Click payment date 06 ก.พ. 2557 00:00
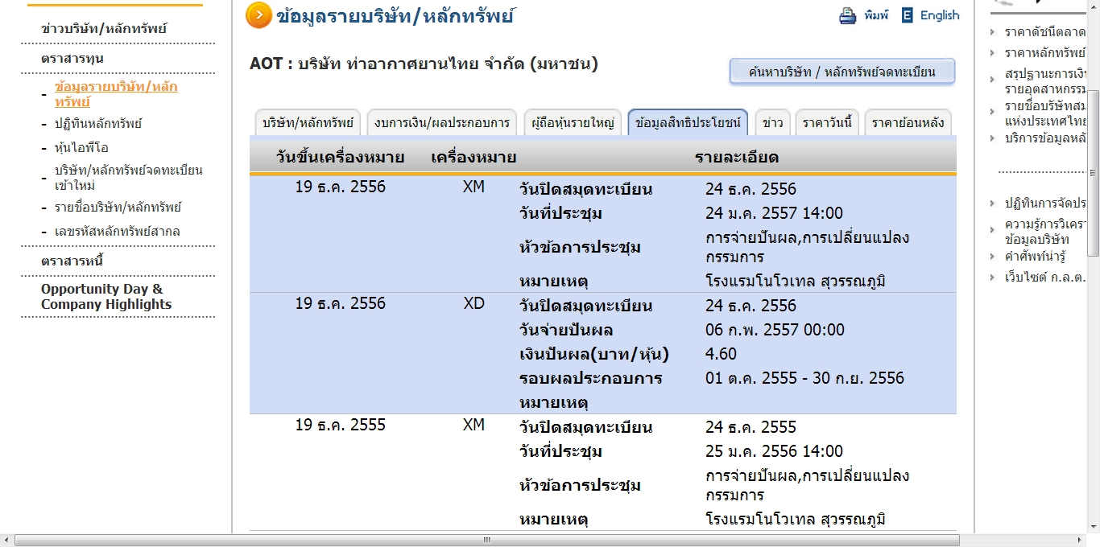The image size is (1100, 547). [x=775, y=331]
